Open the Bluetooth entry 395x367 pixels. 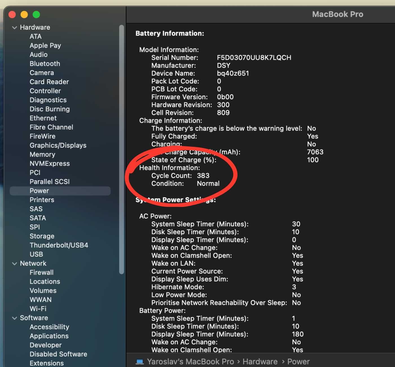(45, 64)
